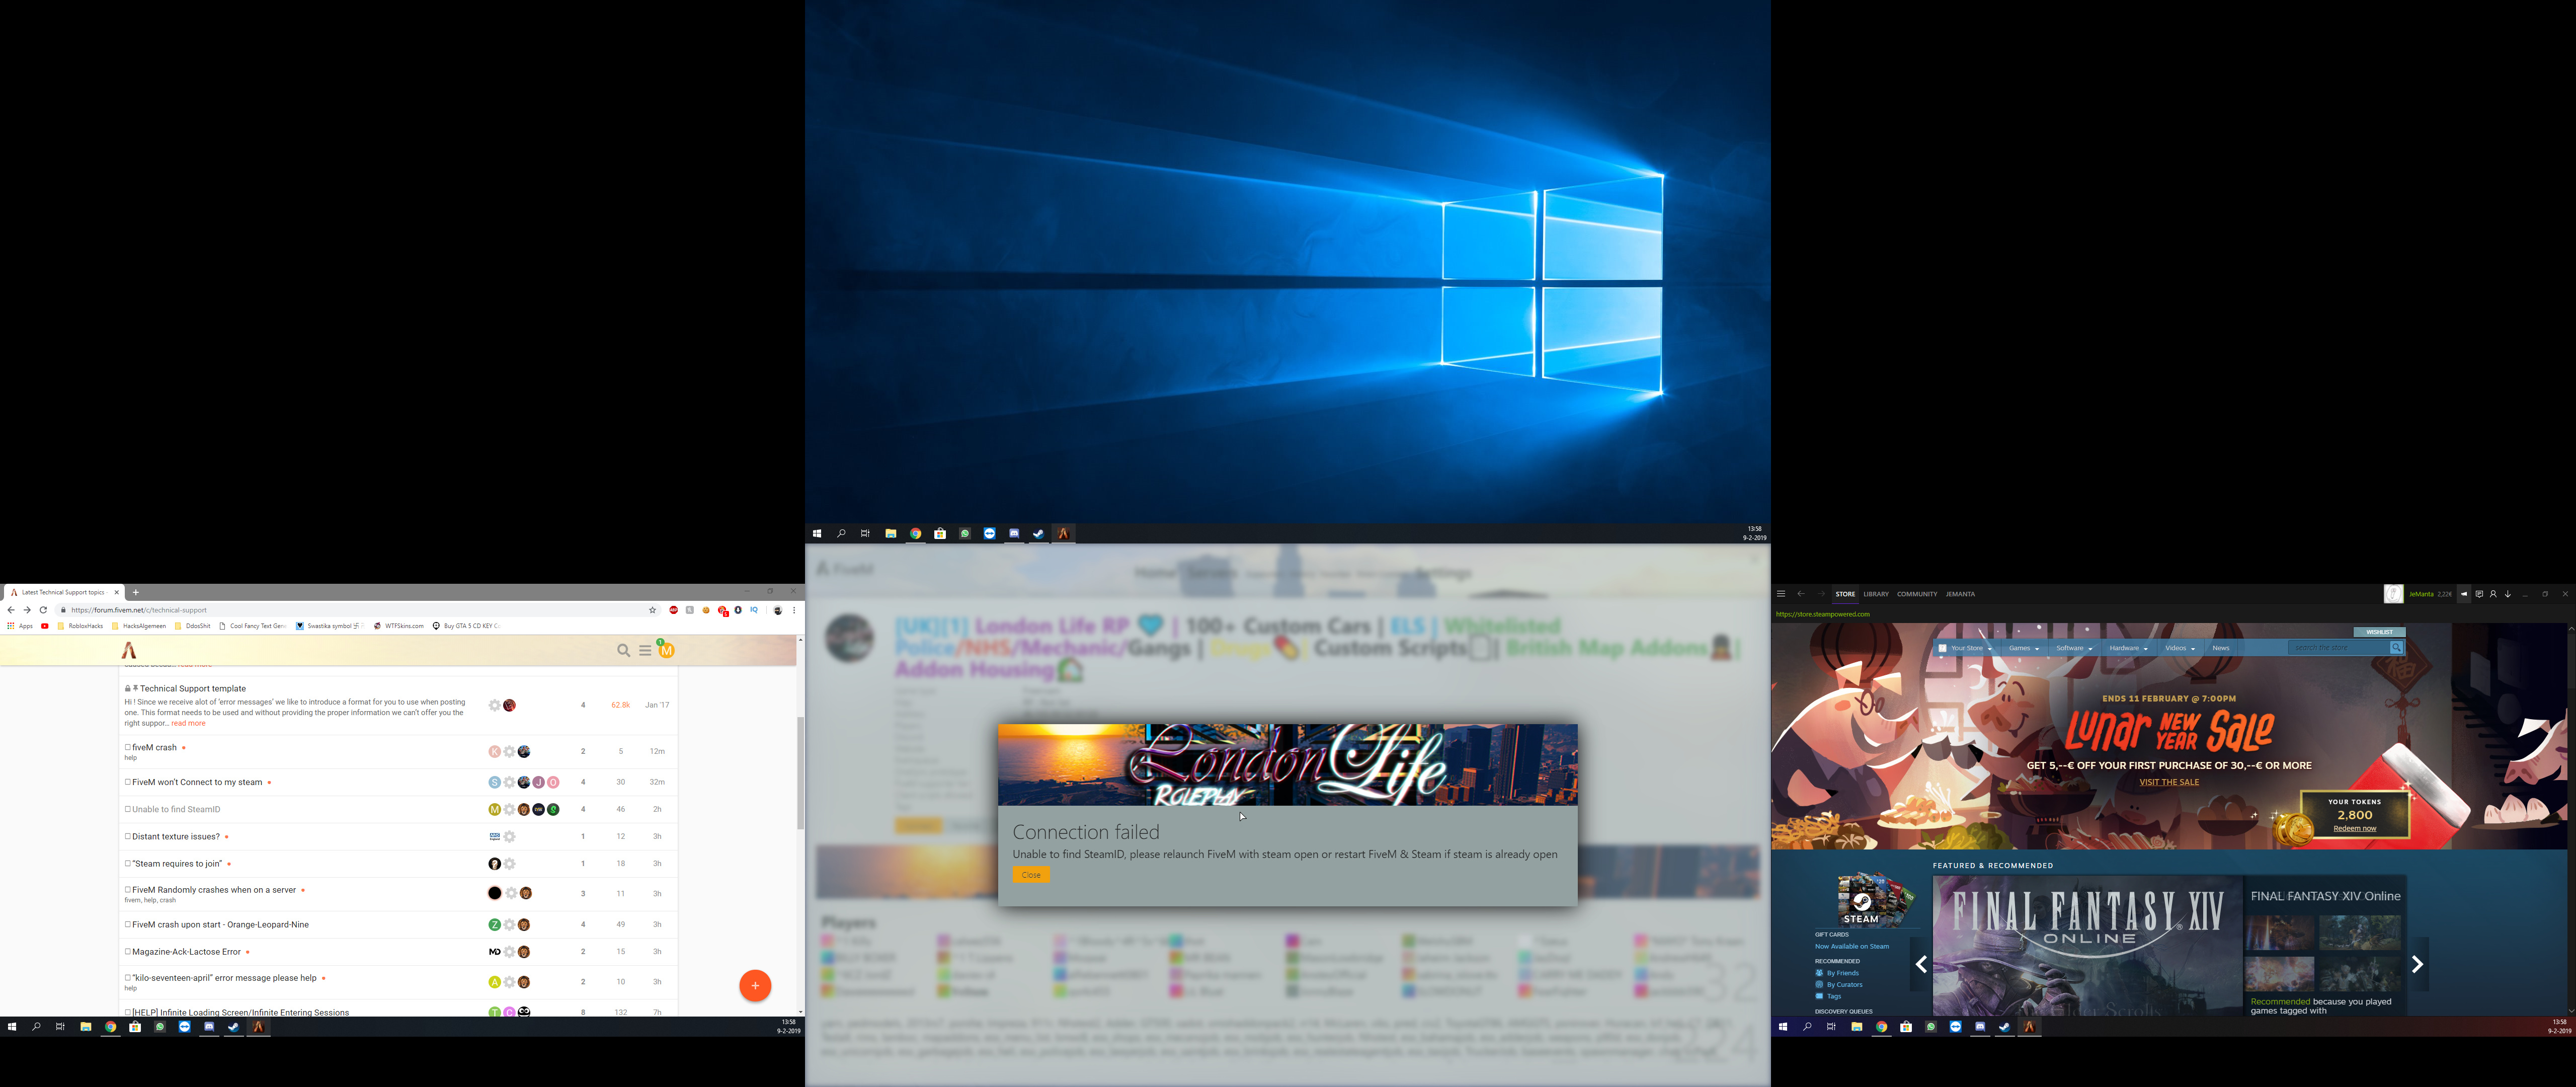Open the forum hamburger menu icon

point(645,651)
